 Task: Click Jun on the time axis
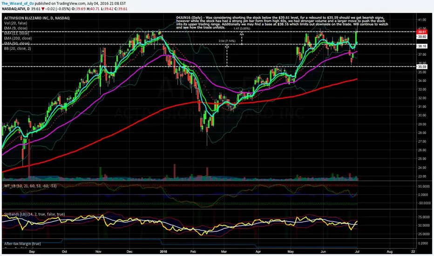(x=323, y=251)
